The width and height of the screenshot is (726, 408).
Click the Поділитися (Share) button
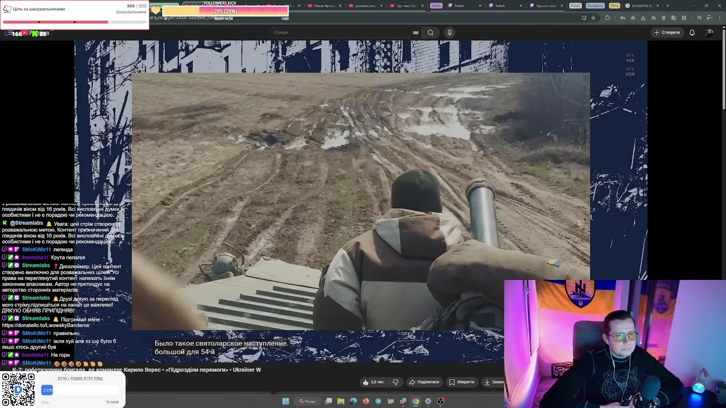[424, 382]
